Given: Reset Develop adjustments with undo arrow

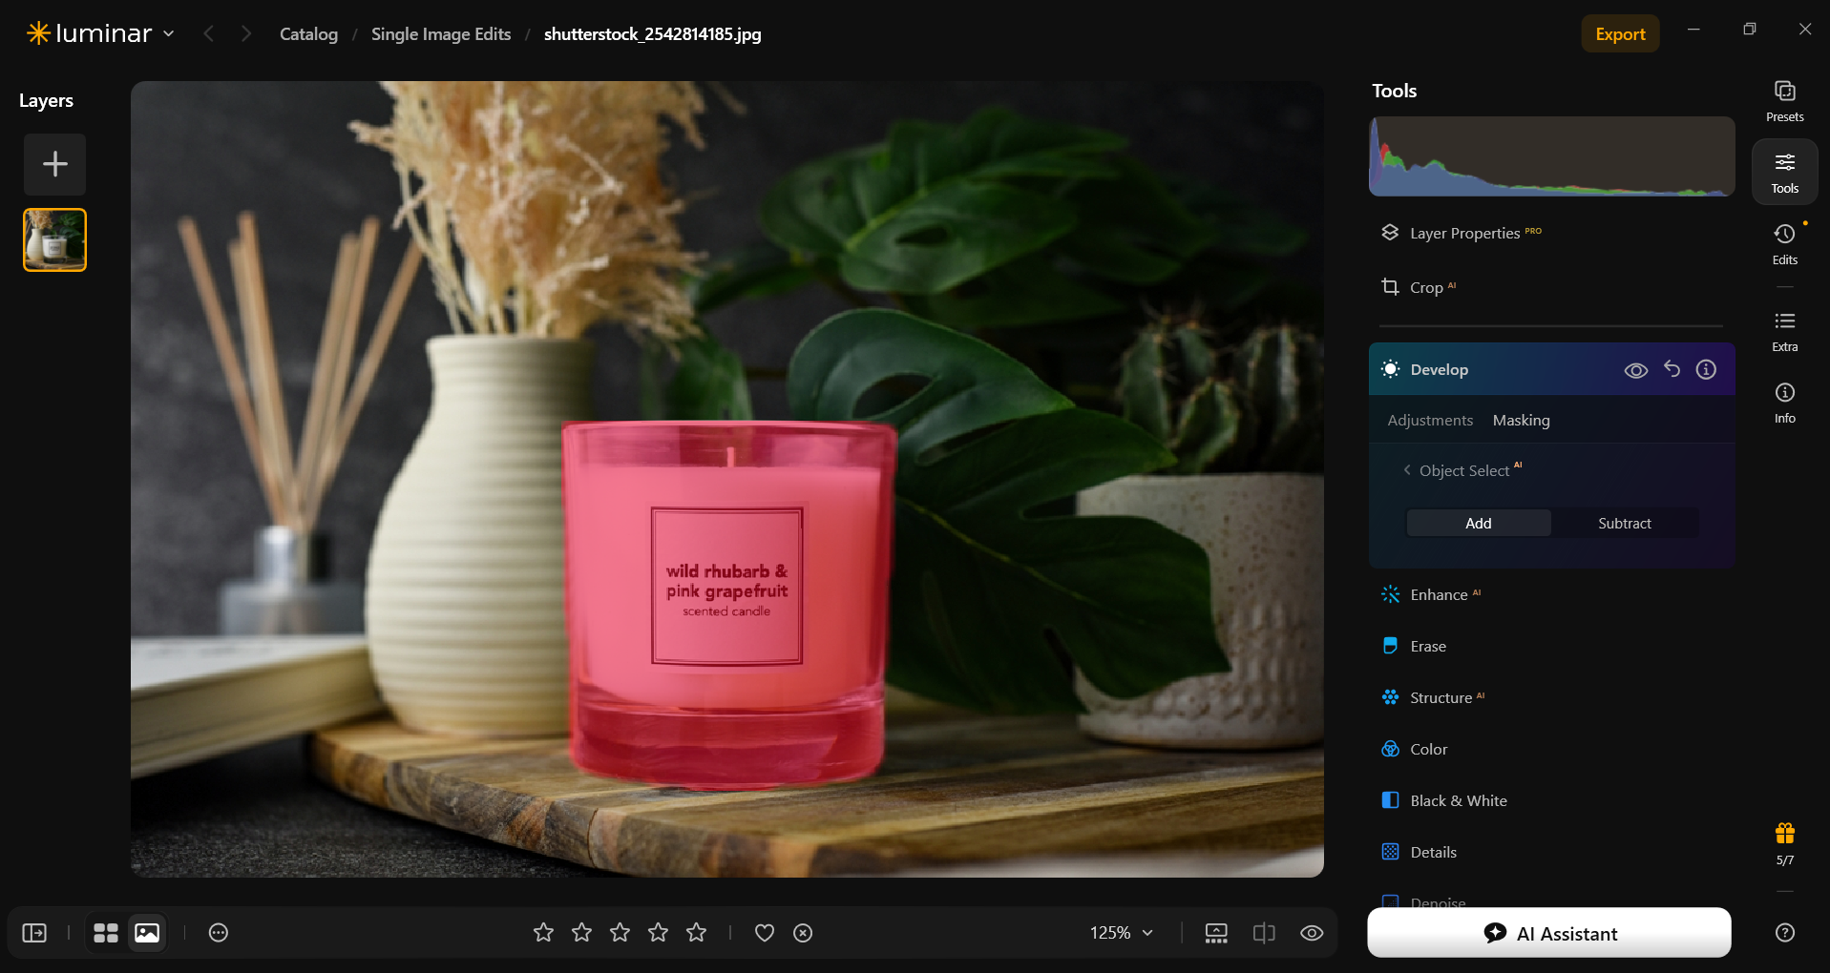Looking at the screenshot, I should click(x=1672, y=369).
